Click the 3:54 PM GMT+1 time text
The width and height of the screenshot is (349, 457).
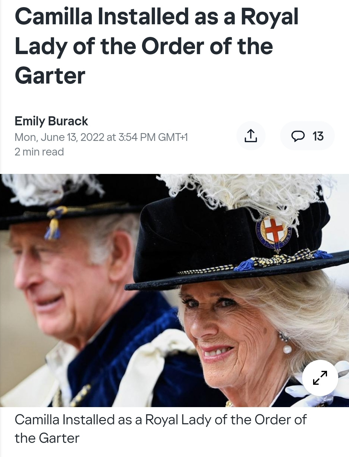(153, 137)
